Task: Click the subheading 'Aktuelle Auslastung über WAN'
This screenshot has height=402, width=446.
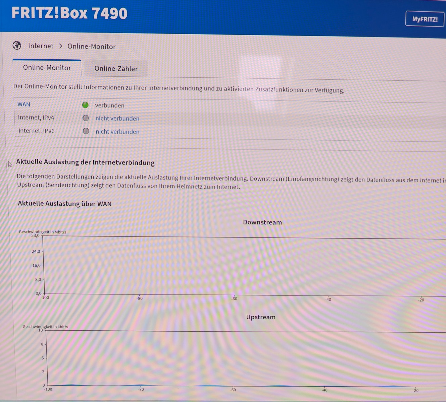Action: pos(65,204)
